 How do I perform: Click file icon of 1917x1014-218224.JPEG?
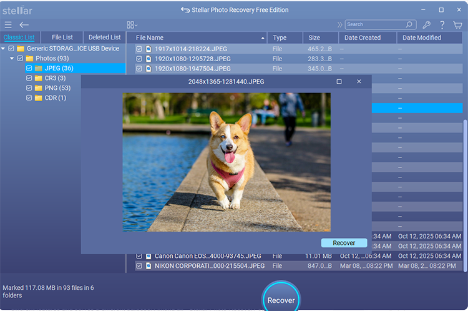point(149,49)
